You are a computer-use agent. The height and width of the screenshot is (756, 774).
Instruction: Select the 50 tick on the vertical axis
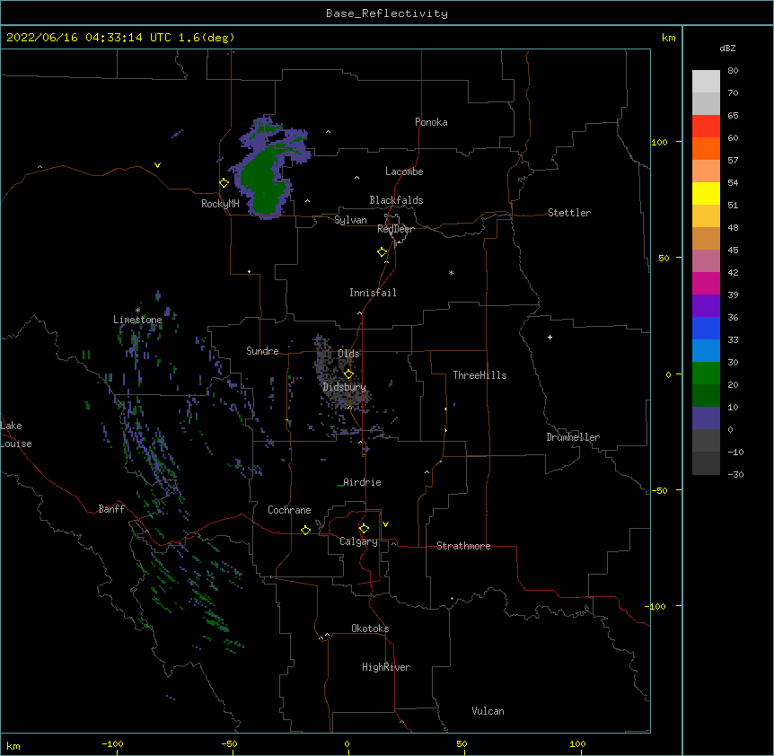click(664, 258)
